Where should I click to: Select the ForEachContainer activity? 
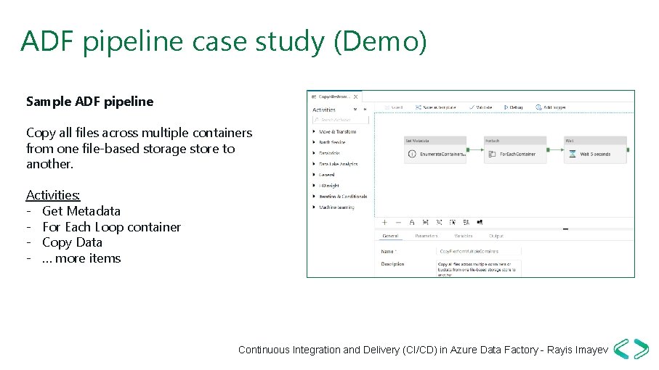515,149
